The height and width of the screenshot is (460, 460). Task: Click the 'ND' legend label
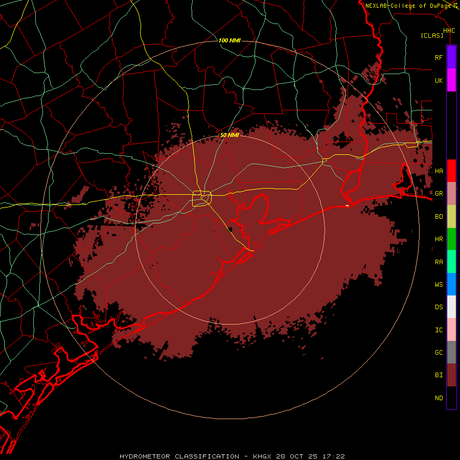click(x=439, y=398)
